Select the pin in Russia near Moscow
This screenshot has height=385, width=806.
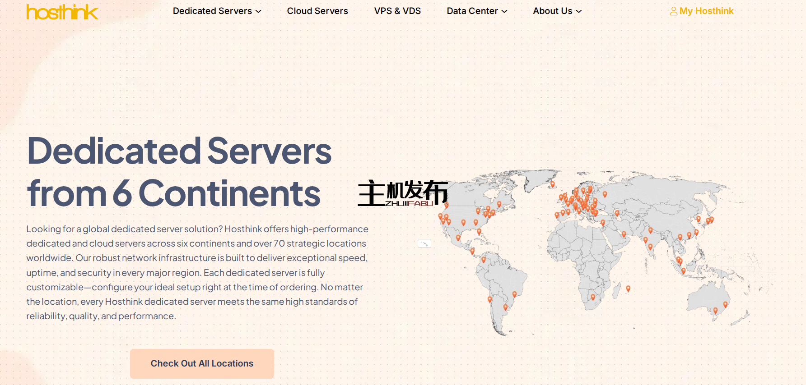tap(605, 194)
